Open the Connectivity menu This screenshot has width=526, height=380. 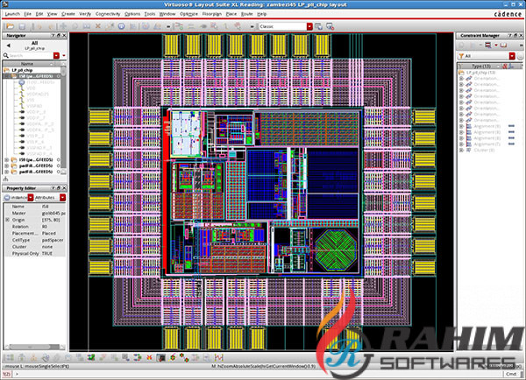point(108,14)
